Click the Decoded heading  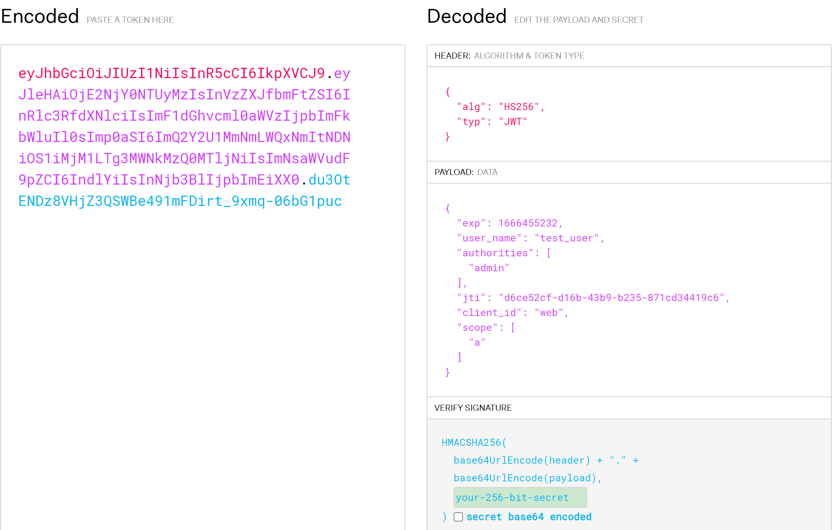tap(467, 16)
